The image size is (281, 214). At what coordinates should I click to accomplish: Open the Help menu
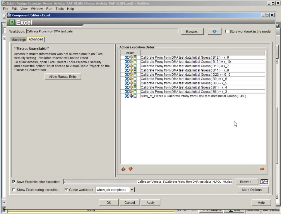pyautogui.click(x=71, y=9)
